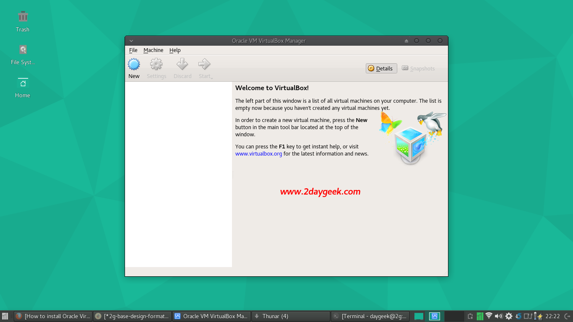The image size is (573, 322).
Task: Click the 22:22 clock on panel
Action: pyautogui.click(x=552, y=316)
